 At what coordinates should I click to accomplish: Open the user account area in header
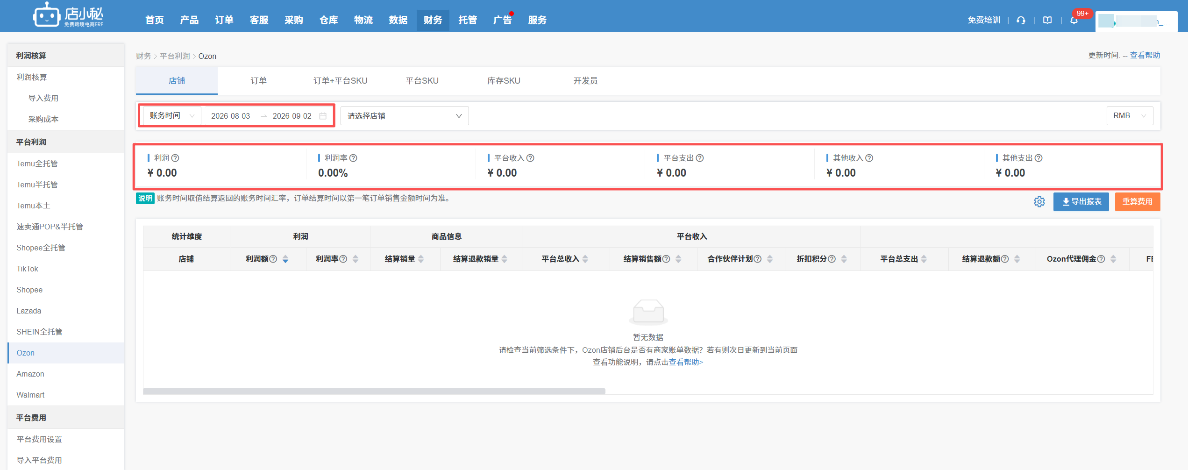point(1136,21)
